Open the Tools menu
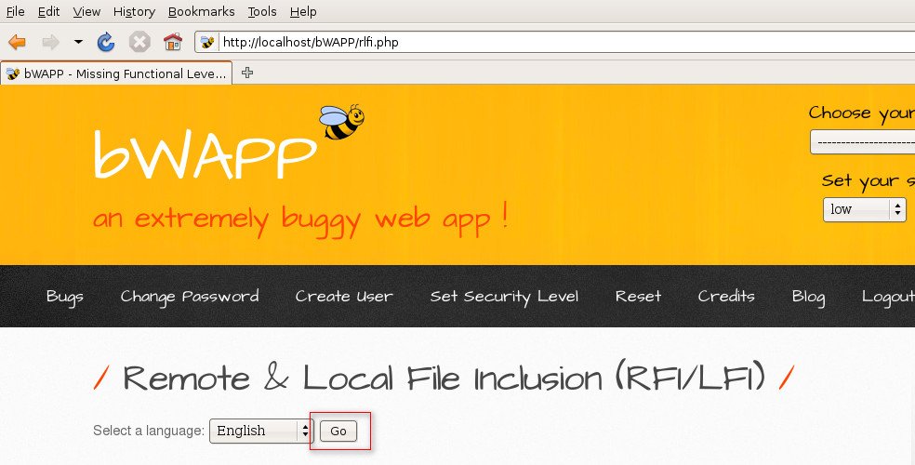This screenshot has height=465, width=915. tap(262, 12)
